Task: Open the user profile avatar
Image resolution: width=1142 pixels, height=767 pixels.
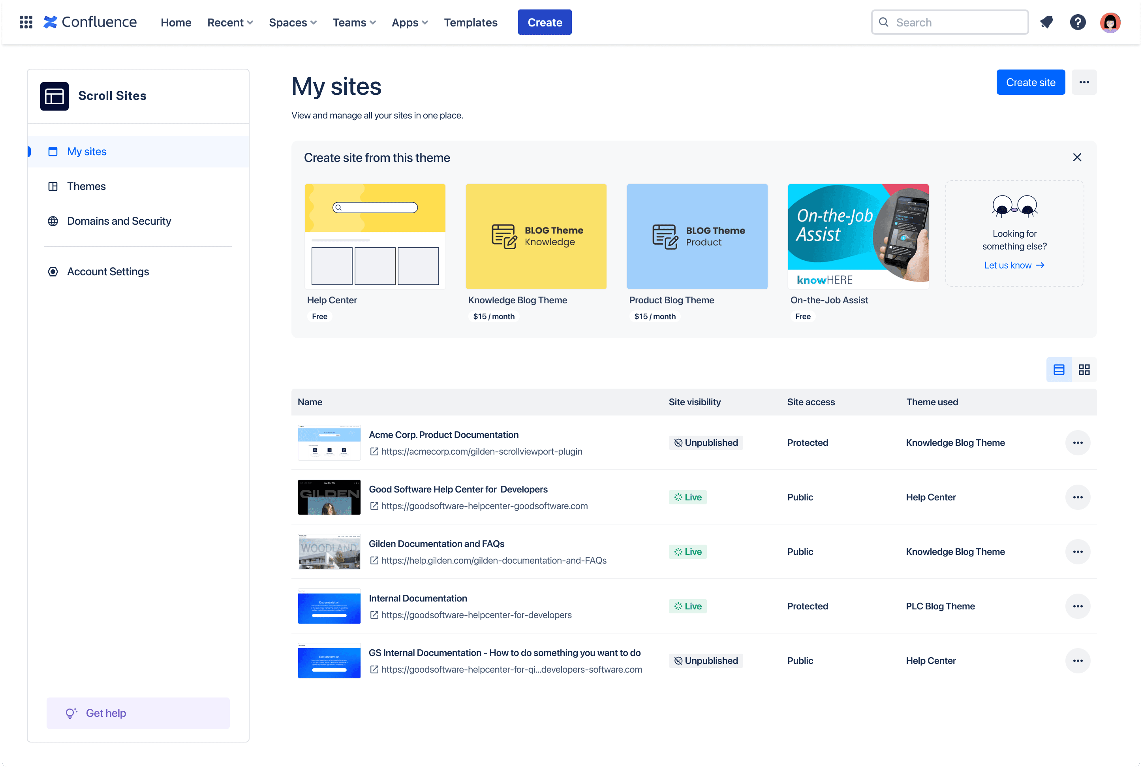Action: 1110,22
